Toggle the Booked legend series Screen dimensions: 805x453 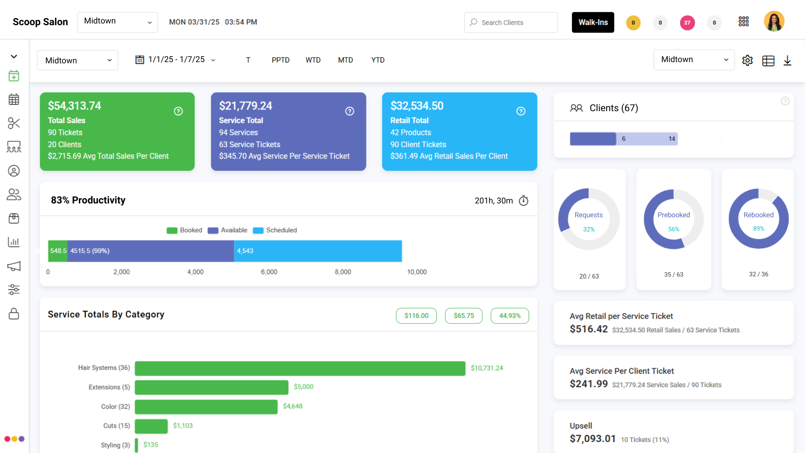point(184,230)
